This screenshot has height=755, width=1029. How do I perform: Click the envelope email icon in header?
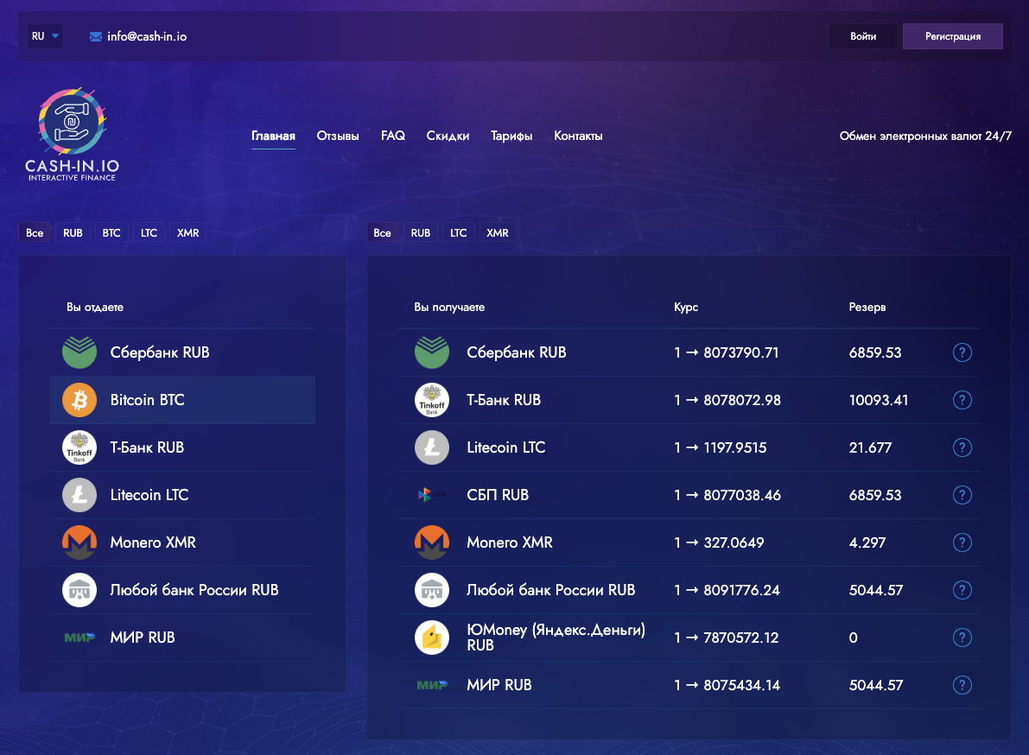[96, 36]
